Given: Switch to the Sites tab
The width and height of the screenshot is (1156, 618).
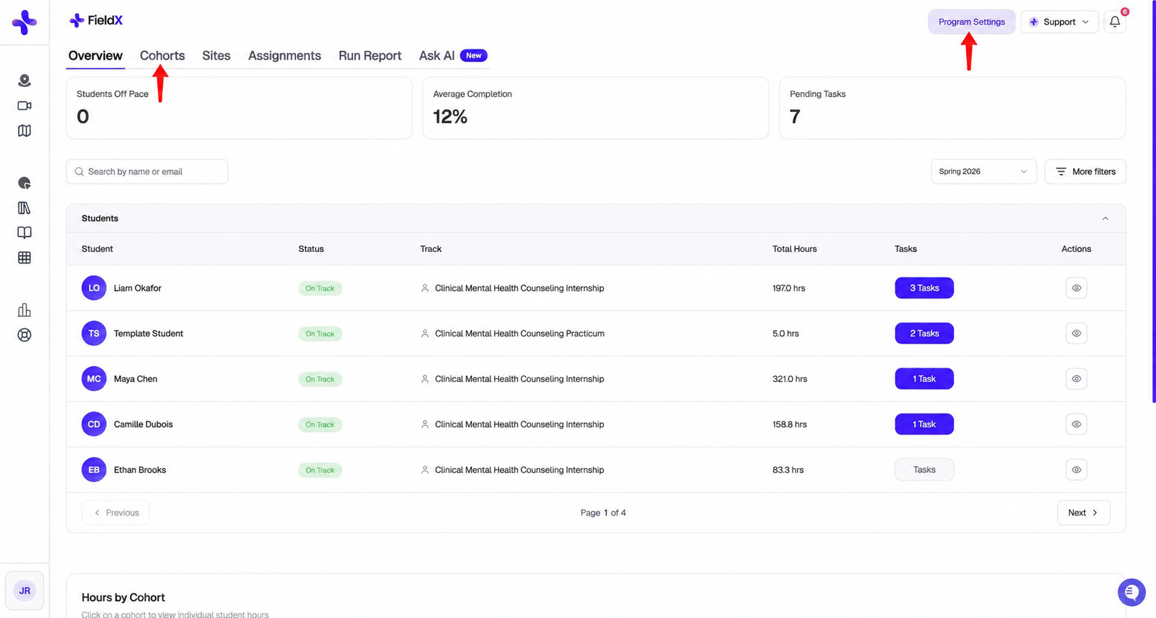Looking at the screenshot, I should [216, 55].
